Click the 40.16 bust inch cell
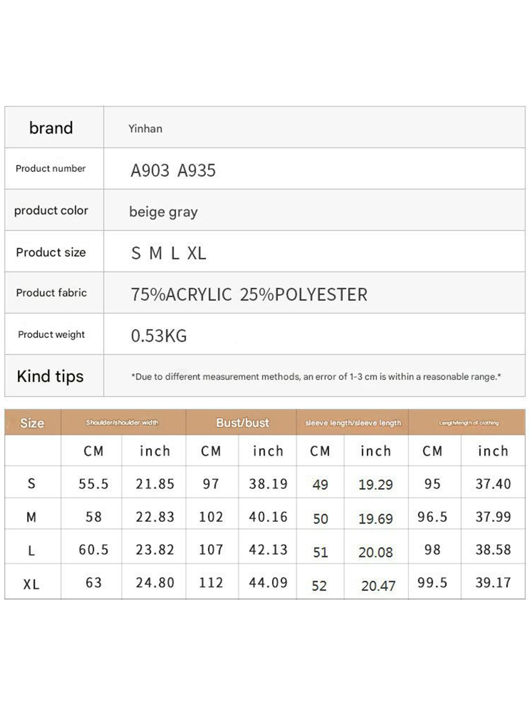 click(x=268, y=517)
